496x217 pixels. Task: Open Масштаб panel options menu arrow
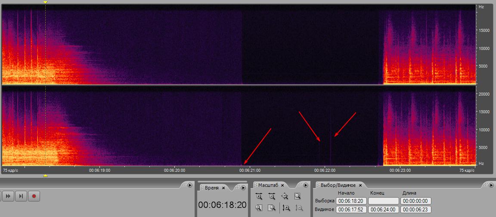(306, 186)
